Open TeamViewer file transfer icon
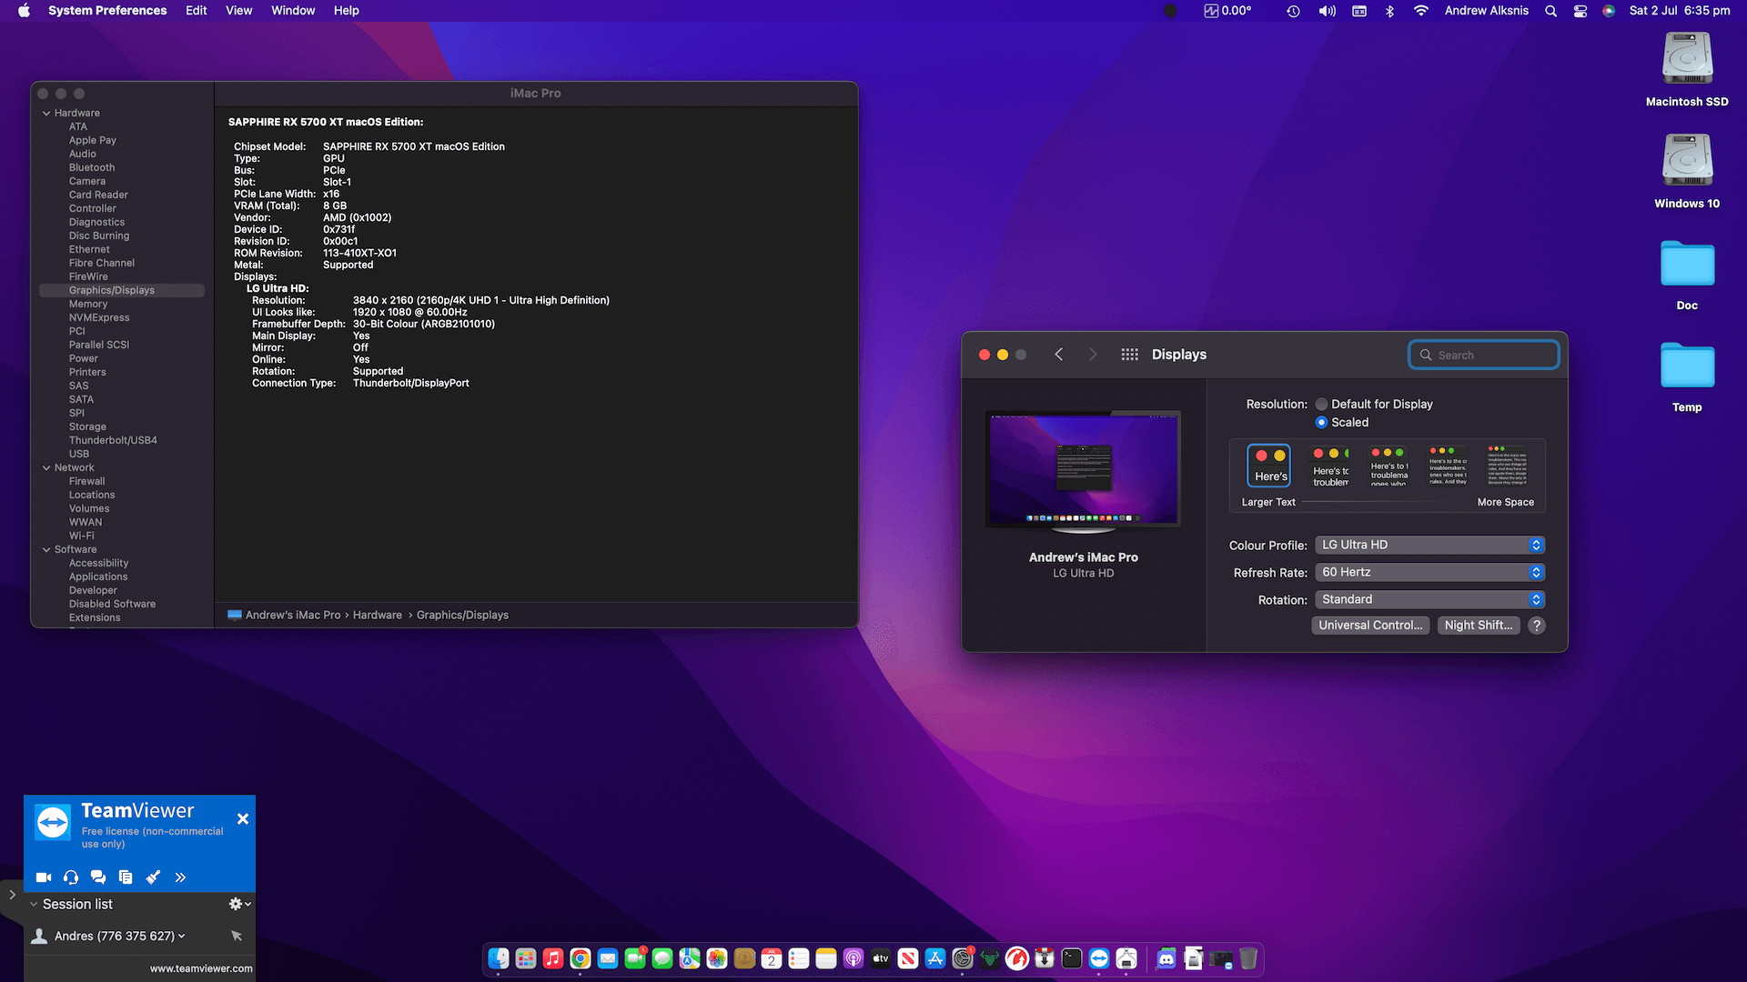This screenshot has width=1747, height=982. (x=125, y=877)
